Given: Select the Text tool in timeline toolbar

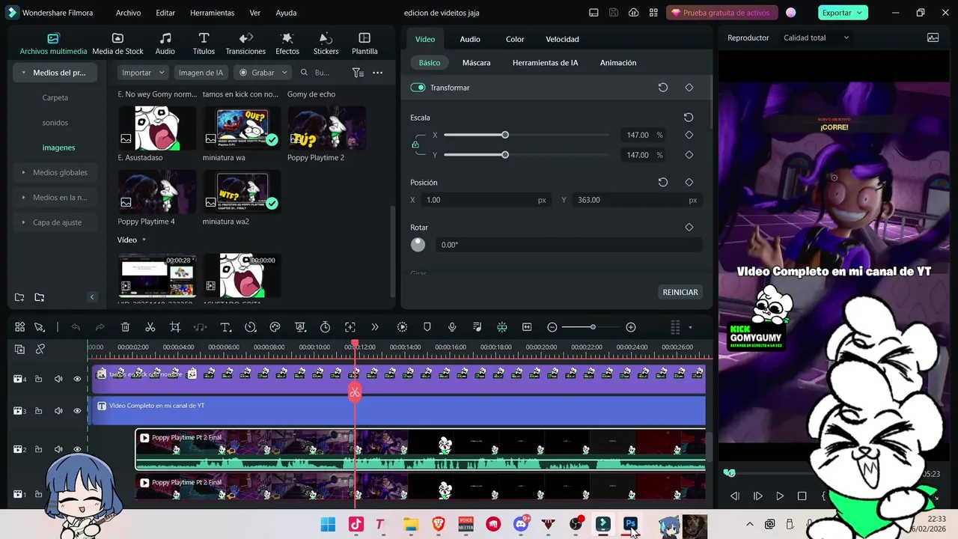Looking at the screenshot, I should (225, 327).
